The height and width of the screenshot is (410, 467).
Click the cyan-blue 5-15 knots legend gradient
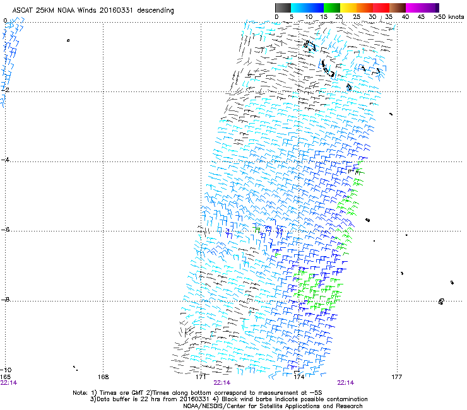point(307,8)
